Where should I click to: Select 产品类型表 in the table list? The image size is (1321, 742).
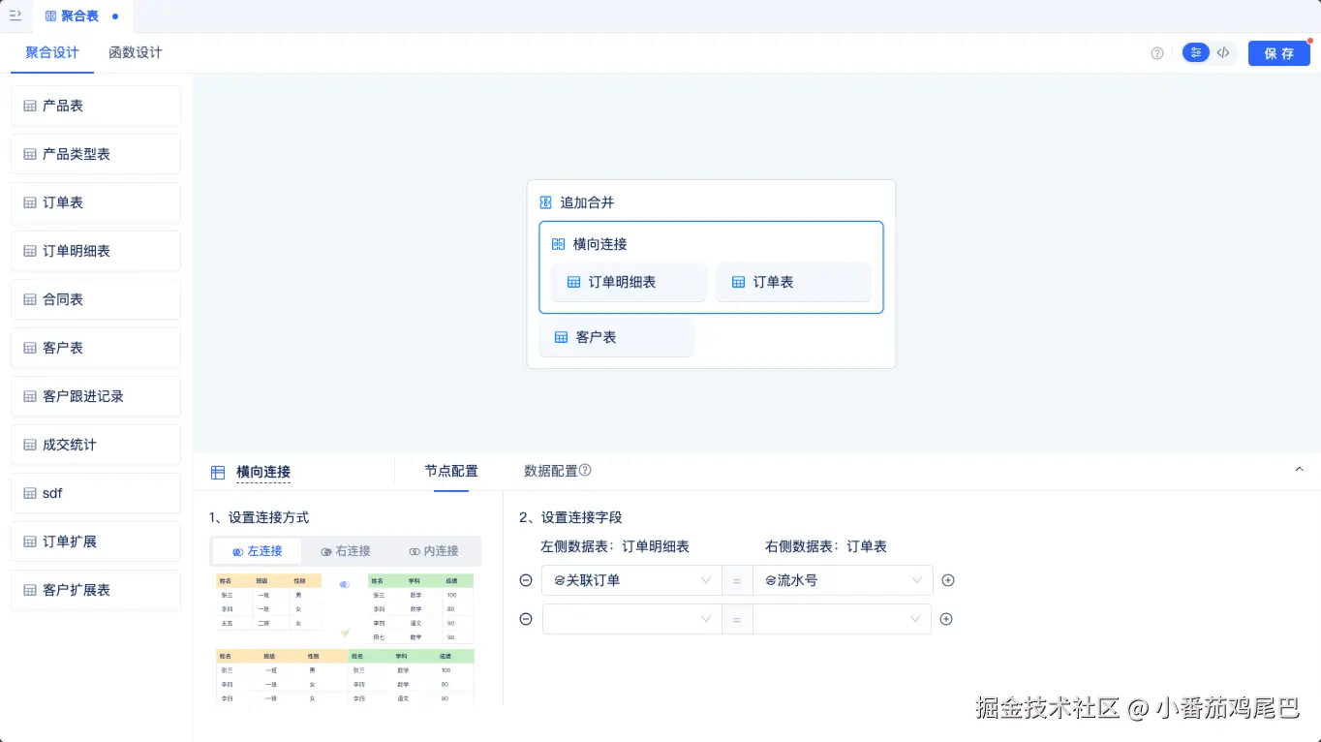(x=96, y=154)
